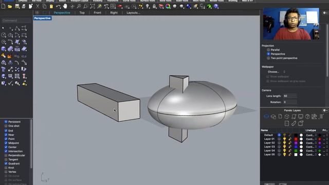The image size is (329, 185).
Task: Open Linetype dropdown for Layer 05
Action: [311, 155]
